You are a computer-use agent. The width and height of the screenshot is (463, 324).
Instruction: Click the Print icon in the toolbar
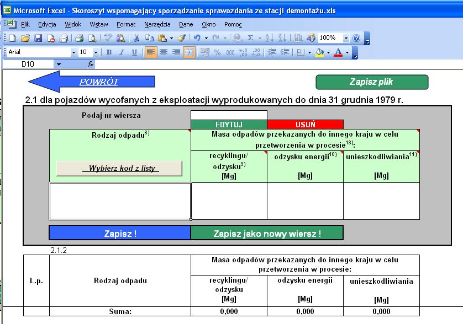pyautogui.click(x=79, y=38)
